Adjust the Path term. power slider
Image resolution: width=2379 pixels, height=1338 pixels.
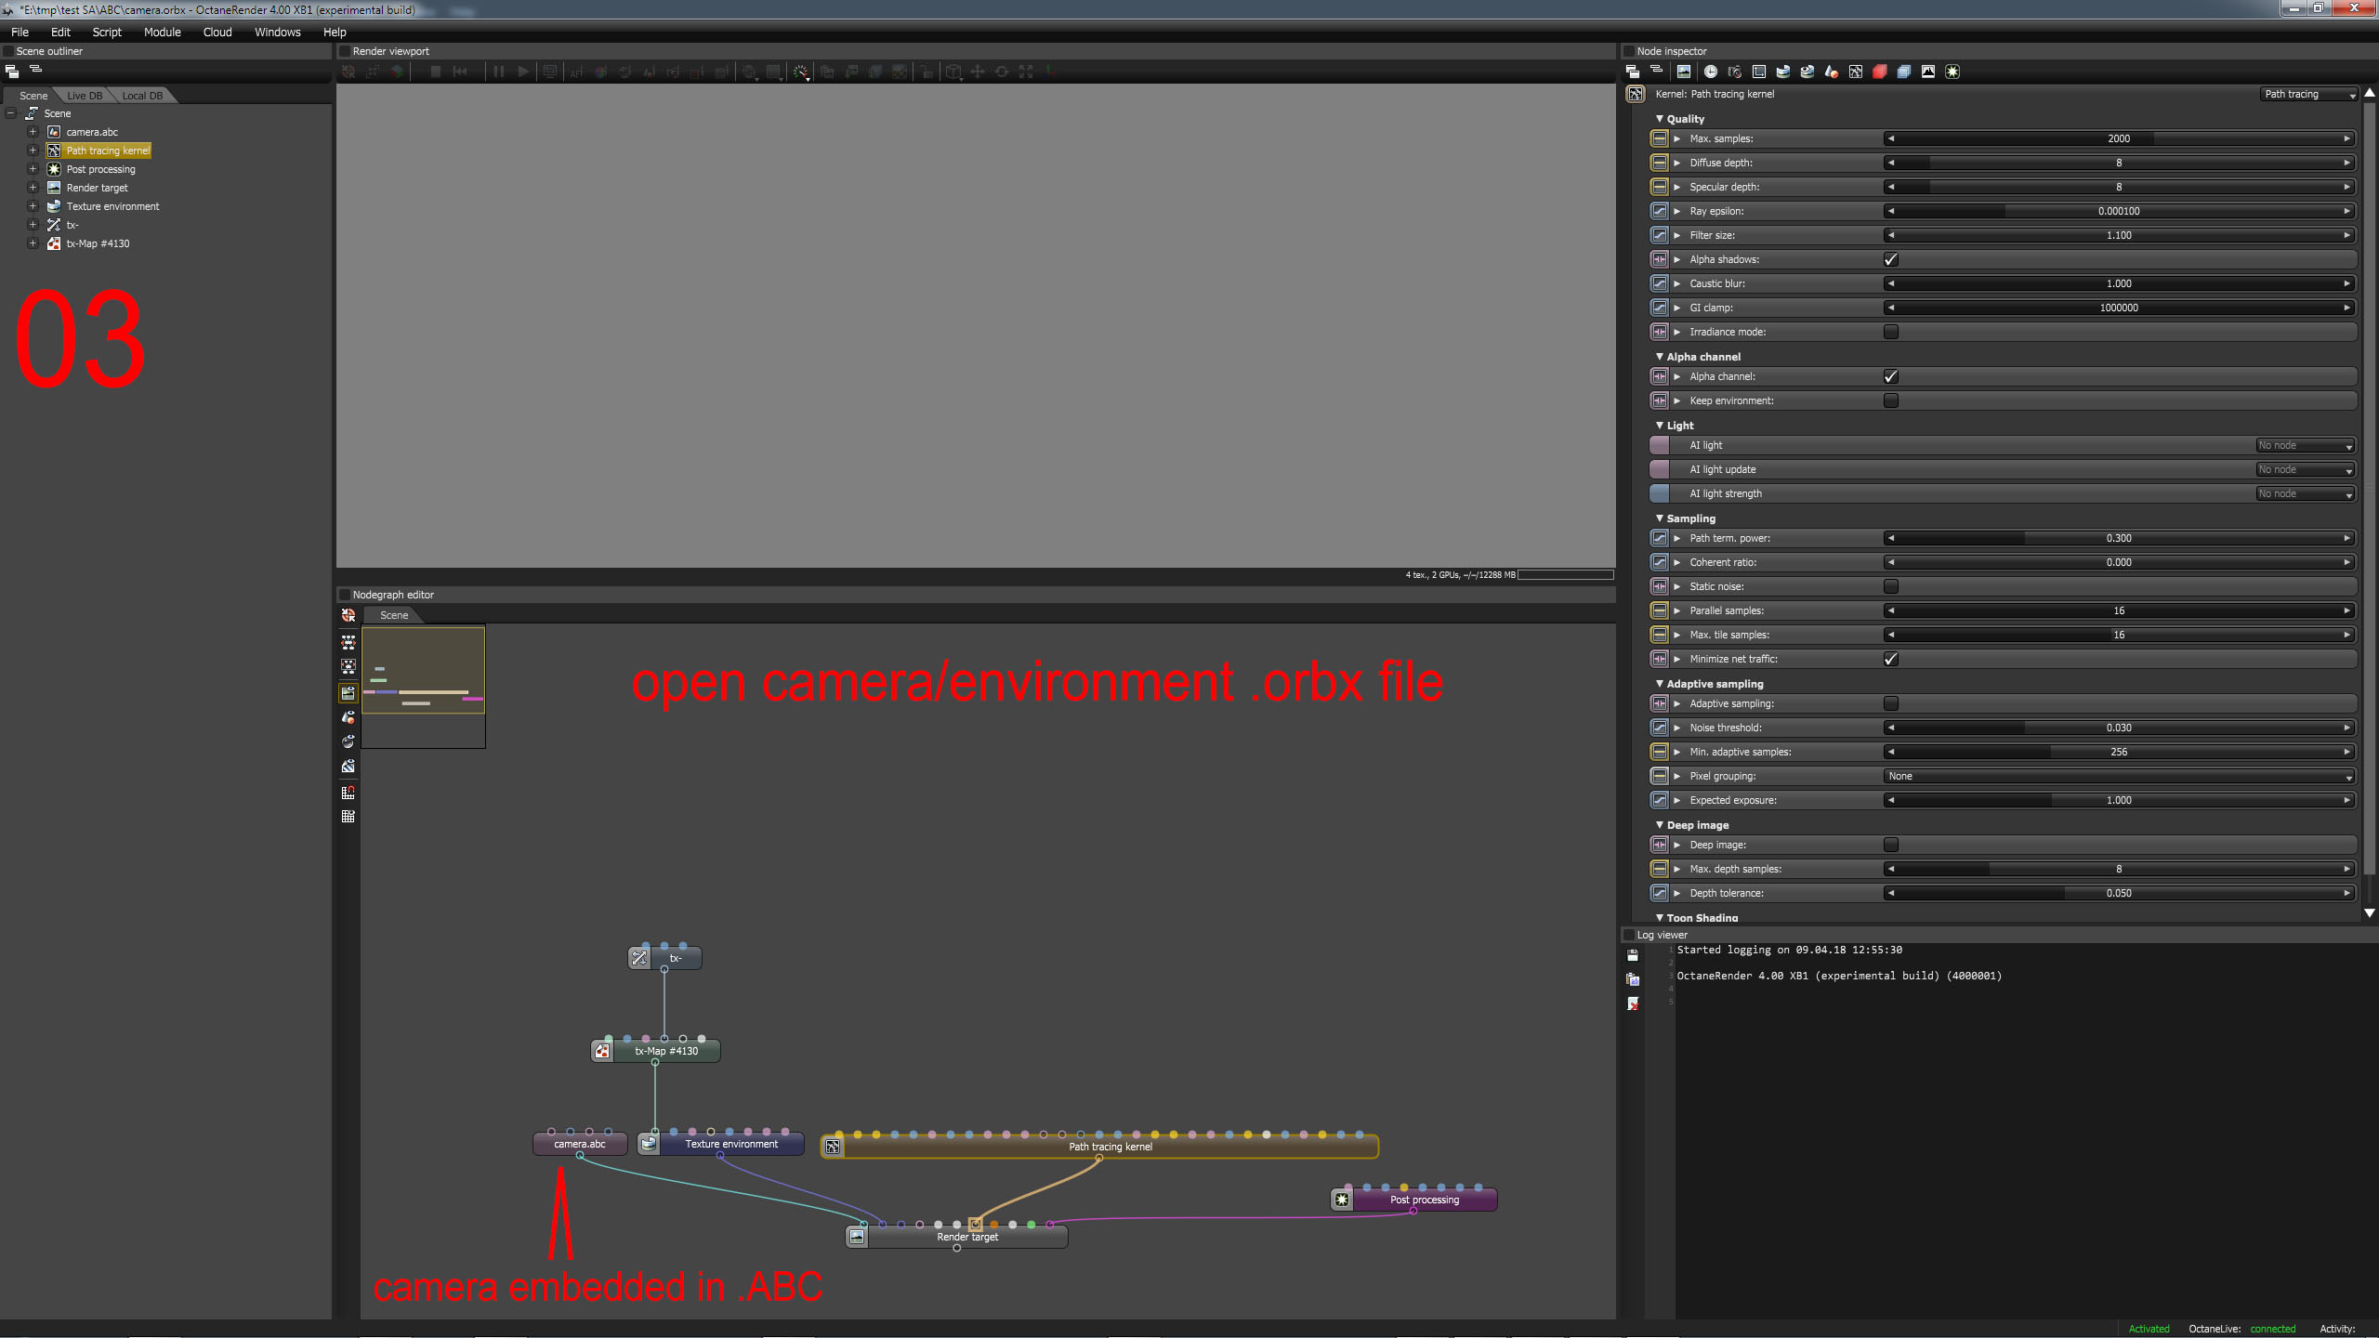click(2119, 538)
